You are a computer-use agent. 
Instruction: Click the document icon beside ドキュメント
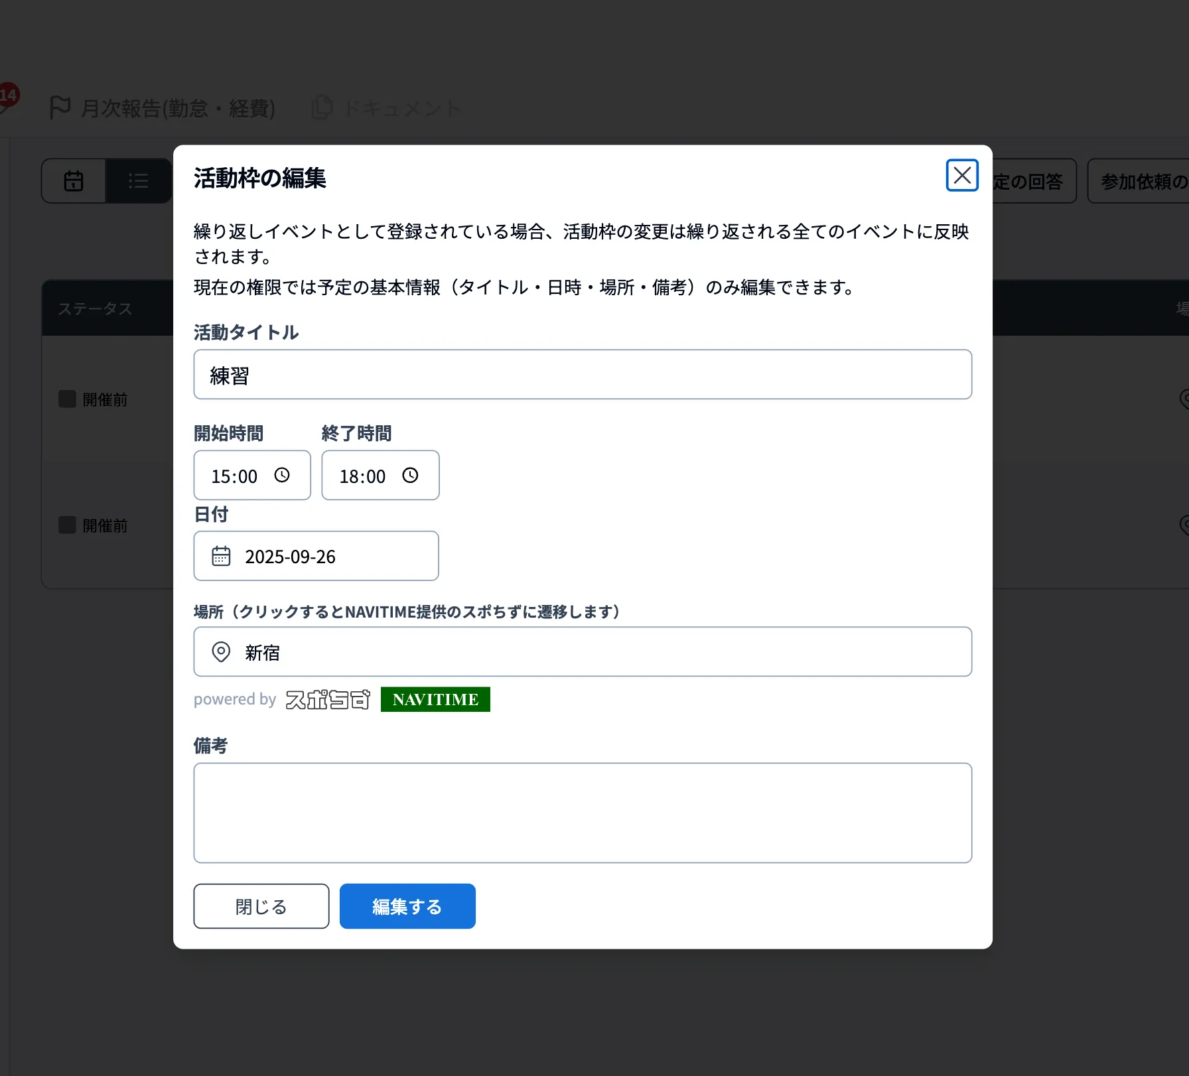pyautogui.click(x=321, y=107)
